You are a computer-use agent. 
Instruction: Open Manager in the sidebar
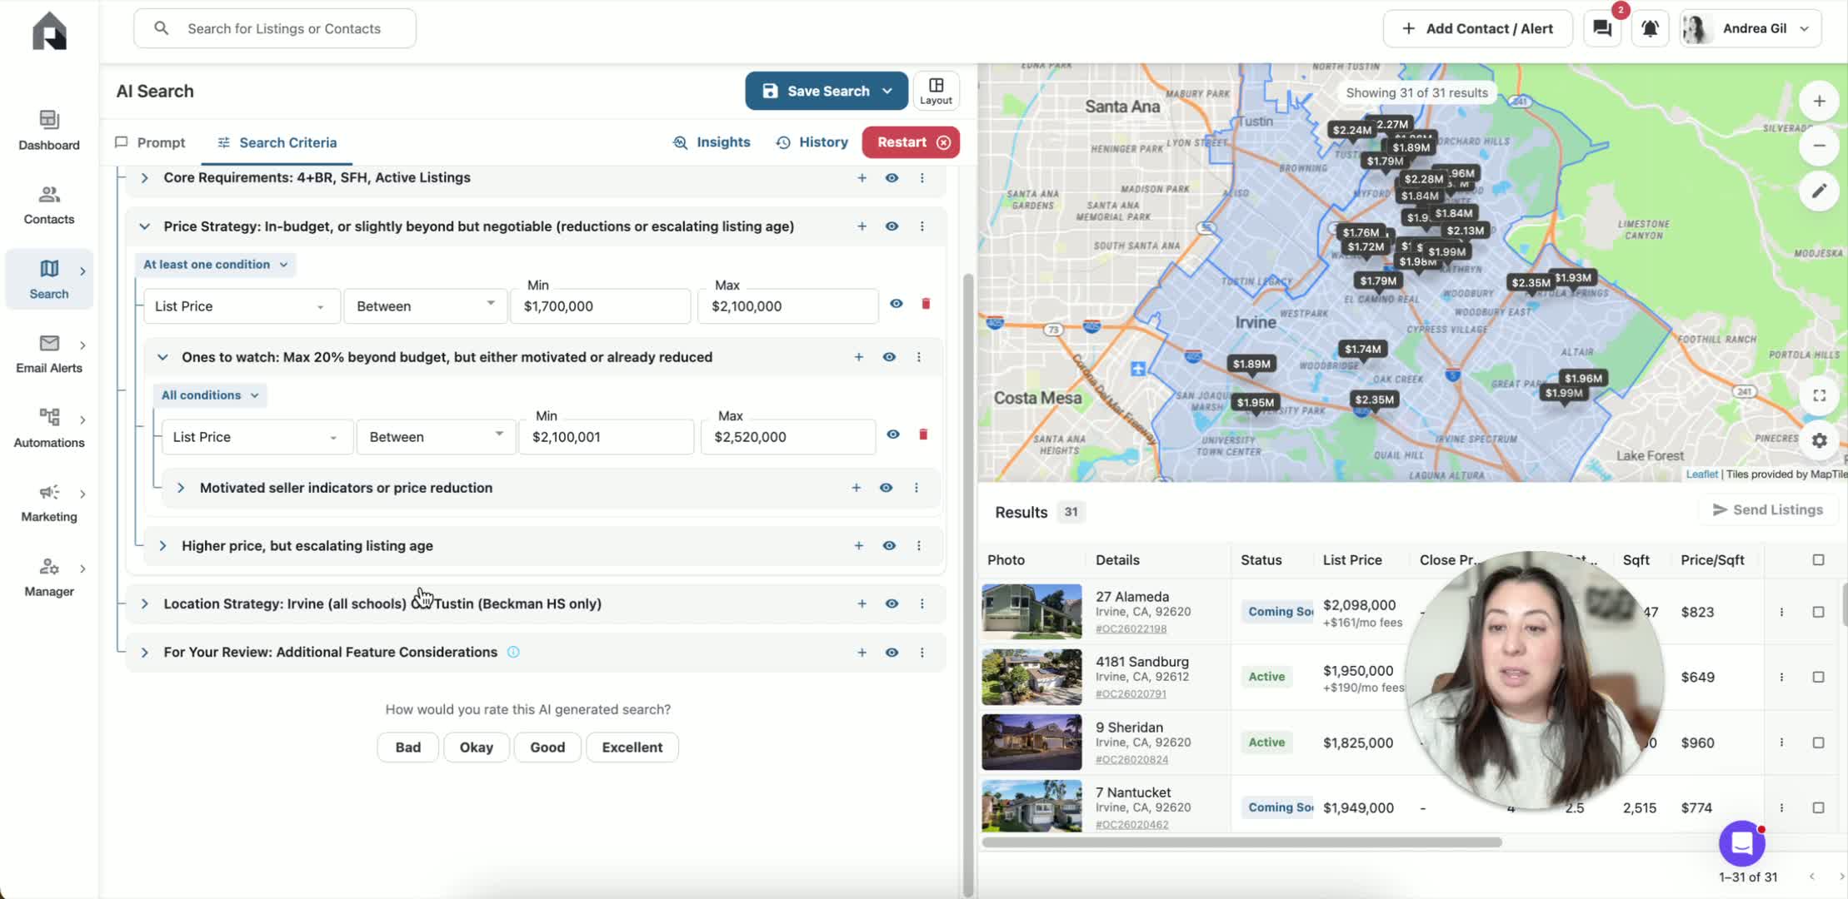coord(49,577)
